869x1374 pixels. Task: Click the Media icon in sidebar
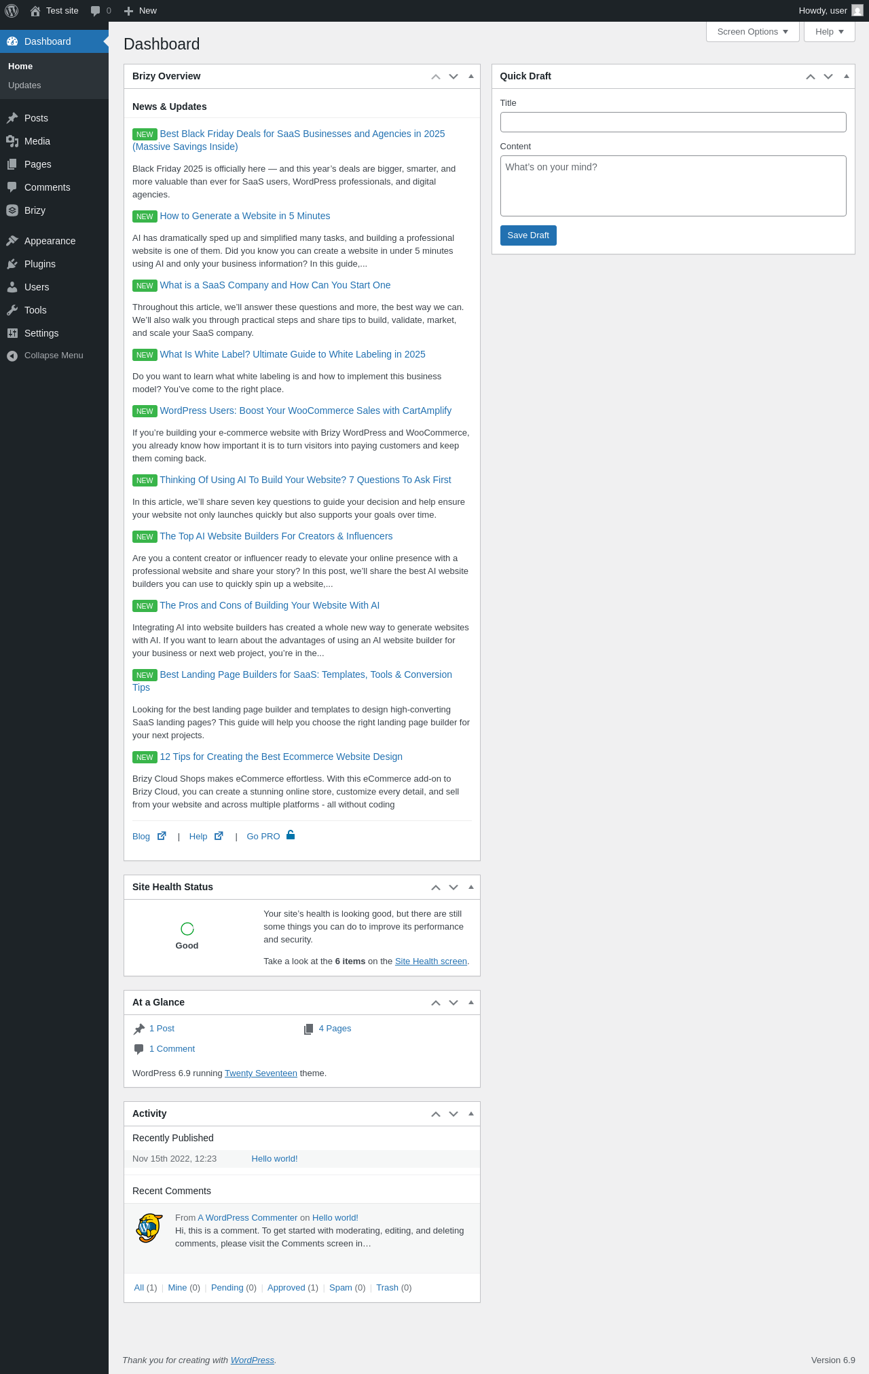coord(12,141)
